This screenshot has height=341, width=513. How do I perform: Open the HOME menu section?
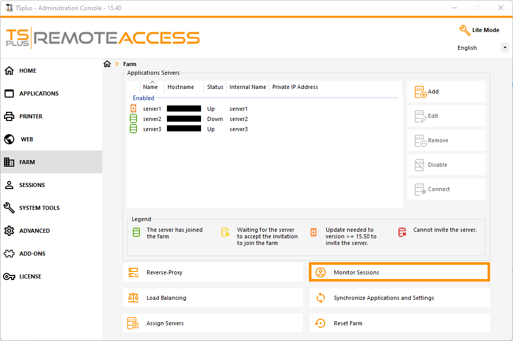pos(51,71)
